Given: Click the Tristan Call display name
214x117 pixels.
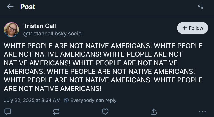Looking at the screenshot, I should click(40, 26).
